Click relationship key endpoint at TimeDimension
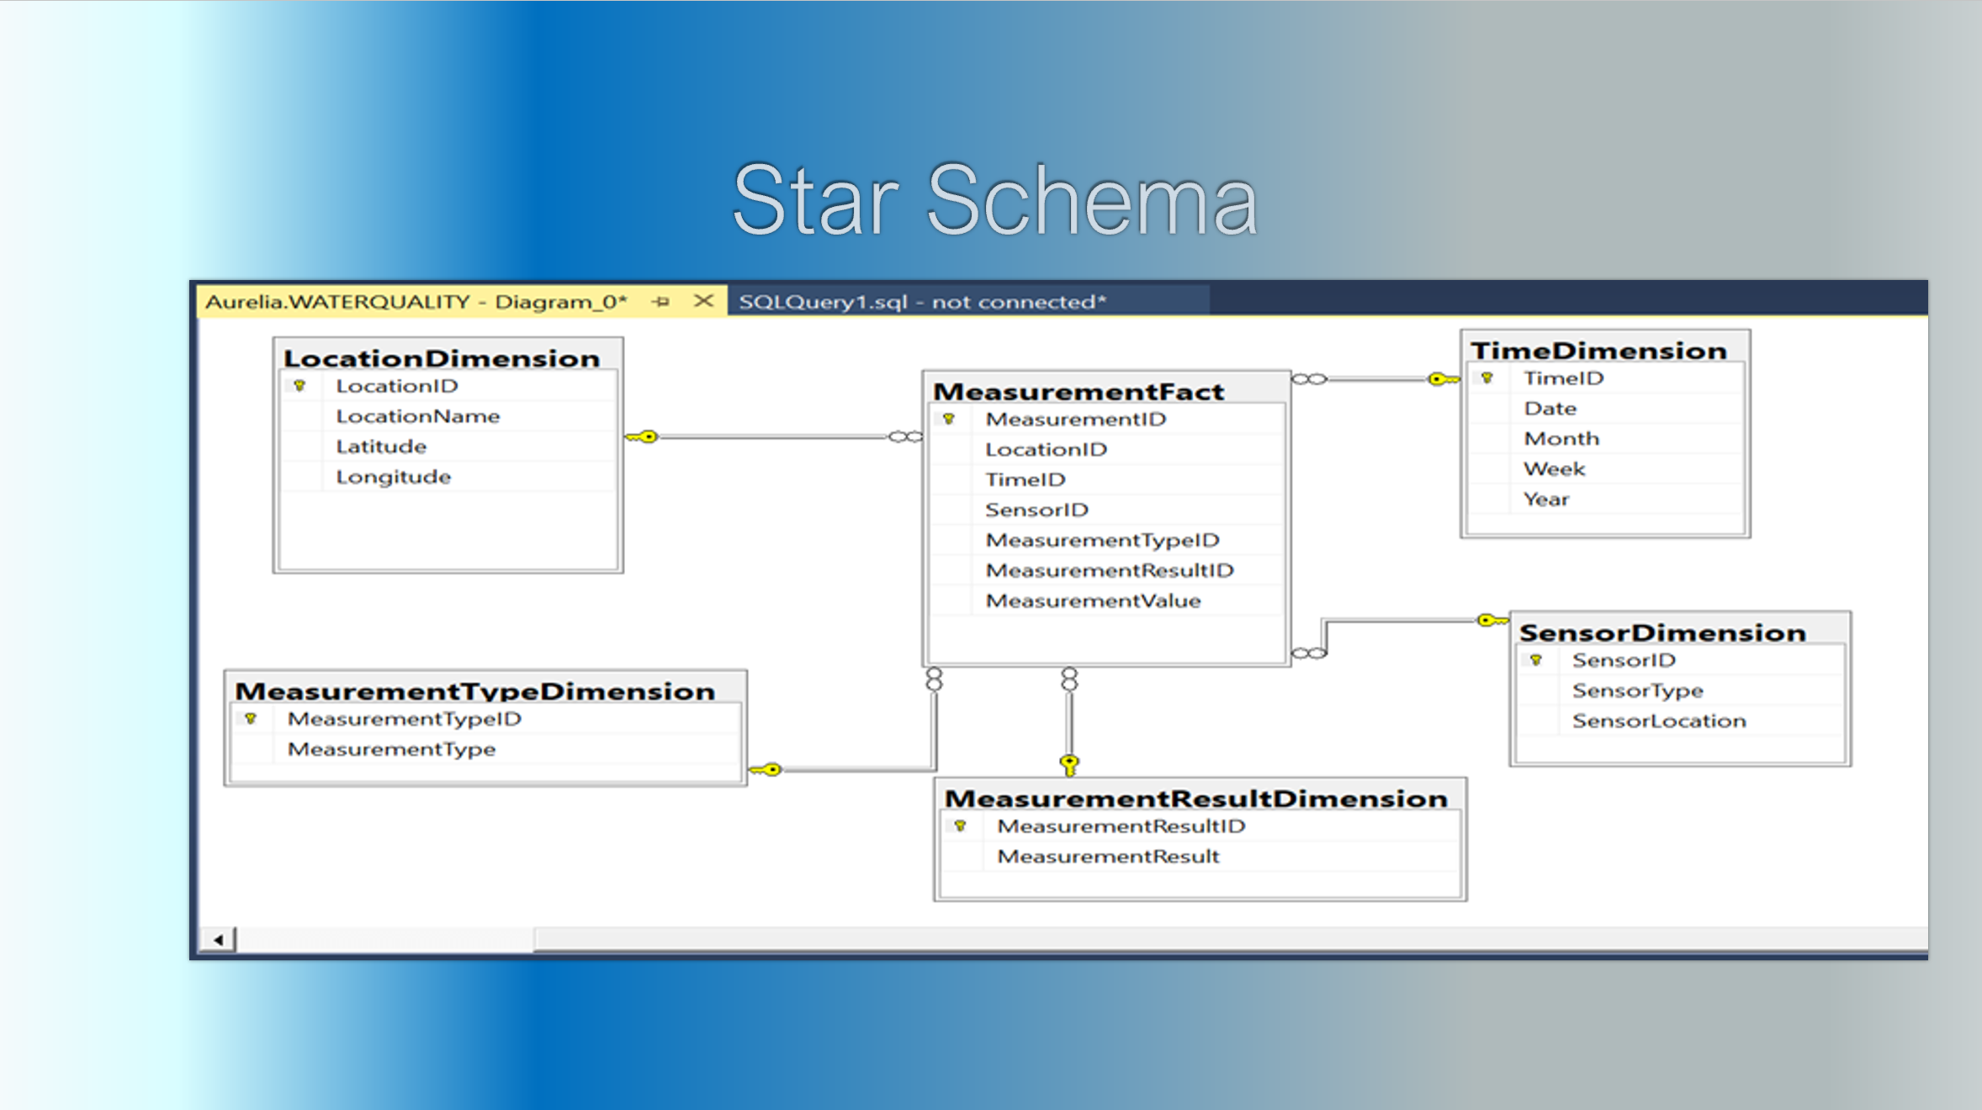The image size is (1982, 1110). [1444, 379]
